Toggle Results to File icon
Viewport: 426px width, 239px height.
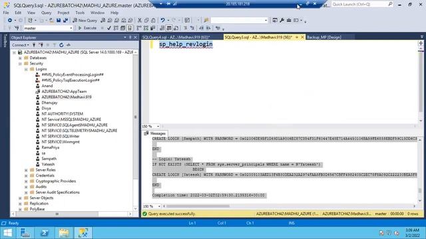click(176, 28)
